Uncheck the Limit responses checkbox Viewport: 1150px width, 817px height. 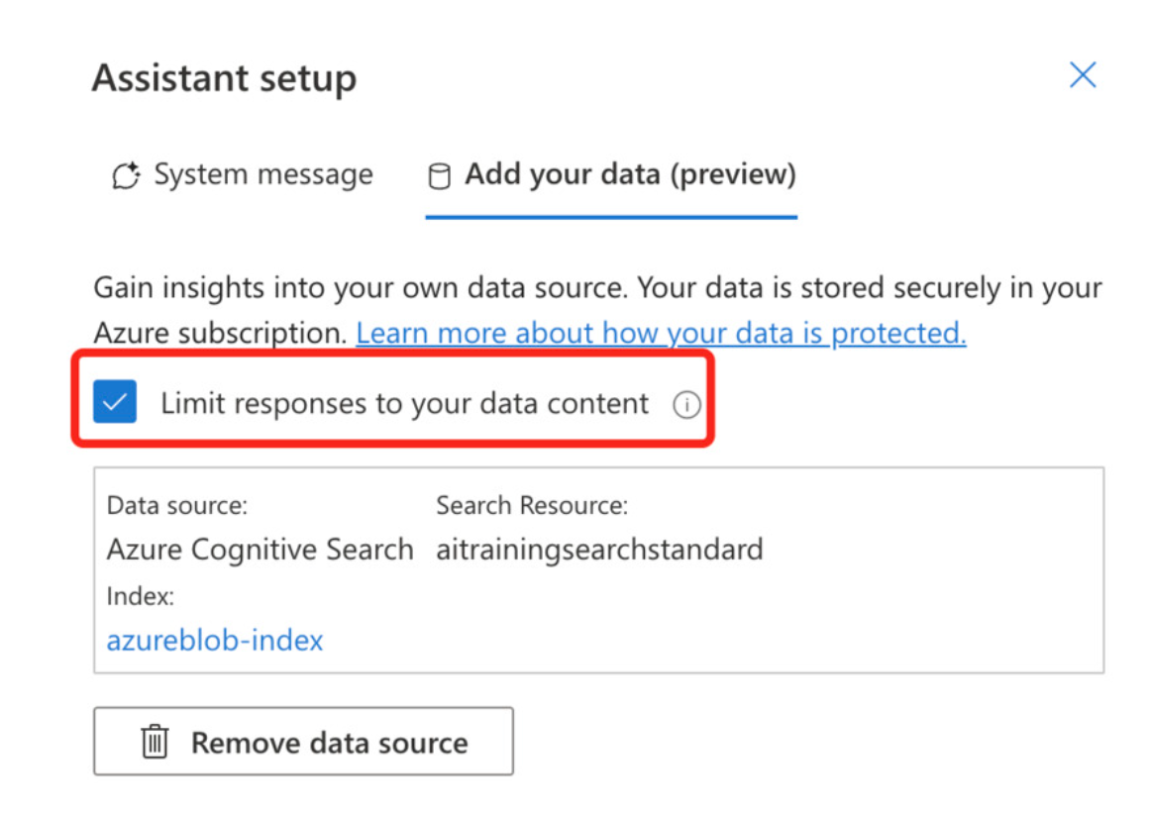coord(115,402)
